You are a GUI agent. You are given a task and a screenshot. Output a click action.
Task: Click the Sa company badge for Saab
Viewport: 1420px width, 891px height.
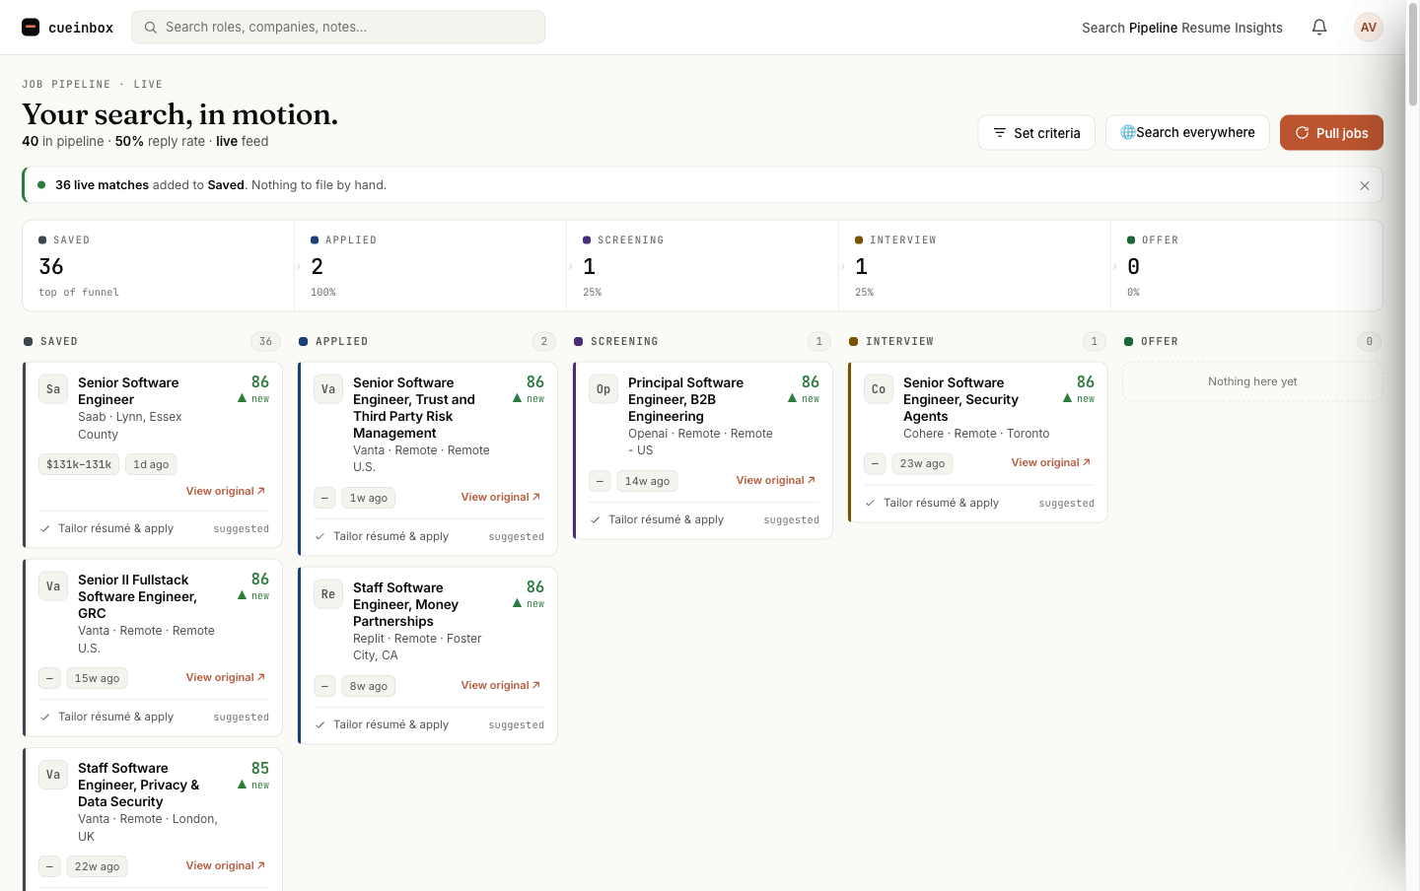[53, 389]
